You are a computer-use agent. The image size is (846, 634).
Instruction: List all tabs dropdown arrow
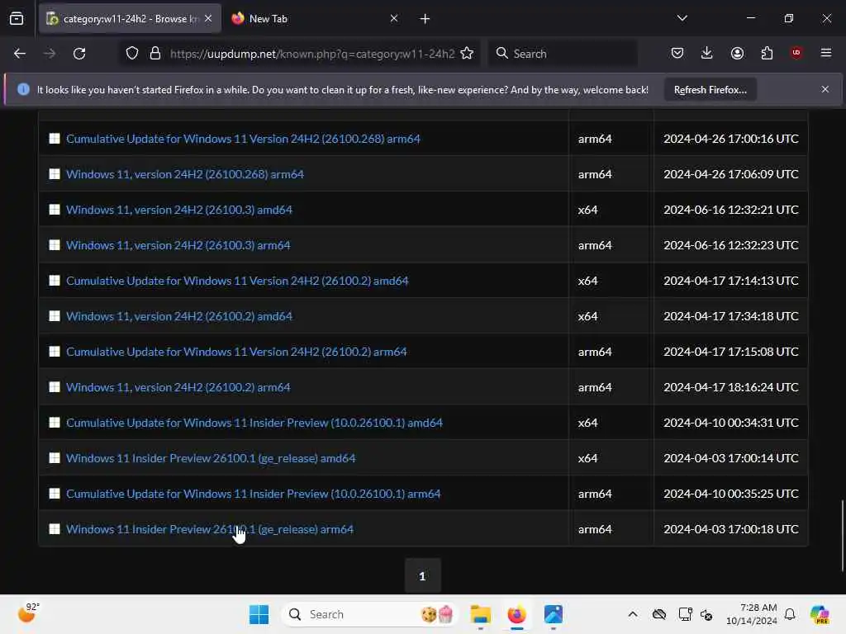(682, 18)
